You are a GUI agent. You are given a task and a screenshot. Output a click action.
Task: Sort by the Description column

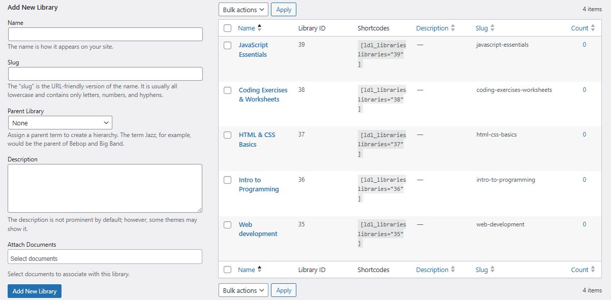[435, 28]
